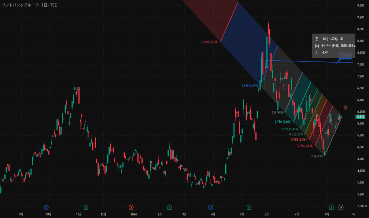Click the 4,400 price axis label
369x218 pixels.
pyautogui.click(x=361, y=159)
